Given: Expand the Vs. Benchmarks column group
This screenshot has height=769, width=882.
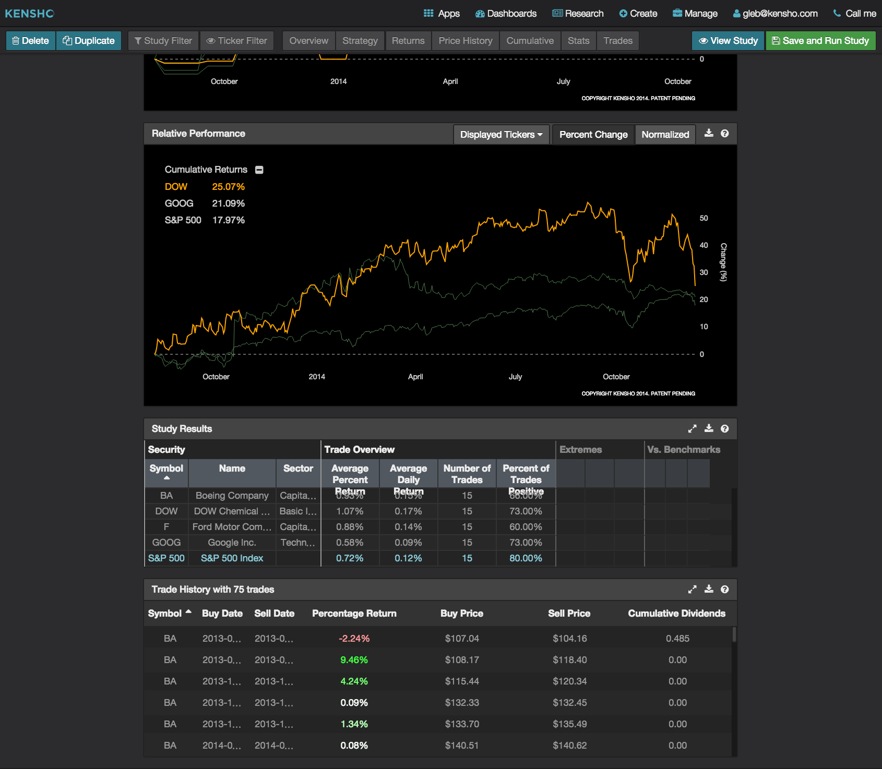Looking at the screenshot, I should coord(684,450).
